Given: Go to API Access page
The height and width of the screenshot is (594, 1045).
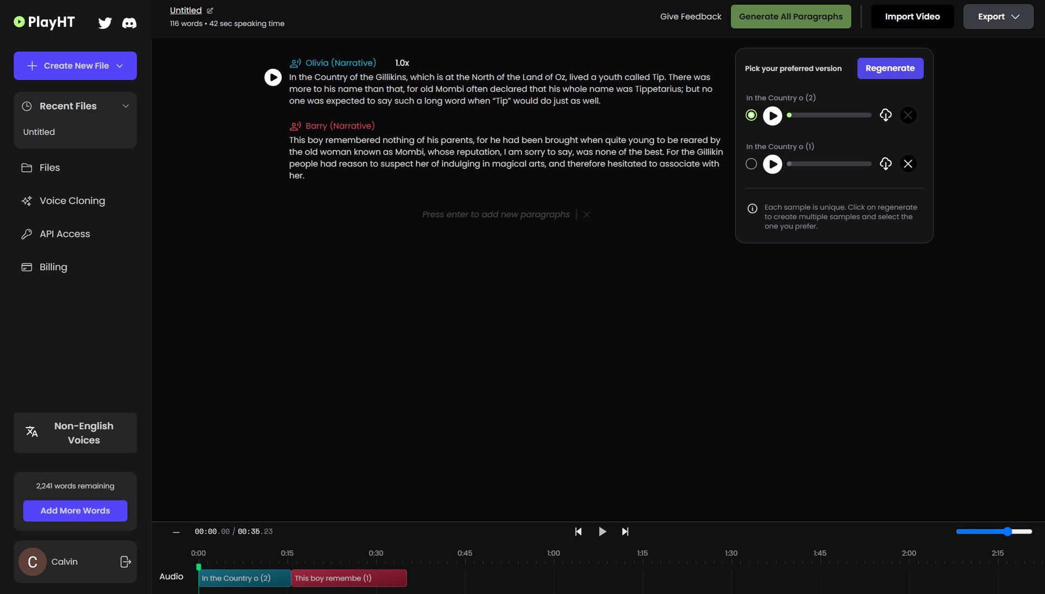Looking at the screenshot, I should (x=65, y=234).
